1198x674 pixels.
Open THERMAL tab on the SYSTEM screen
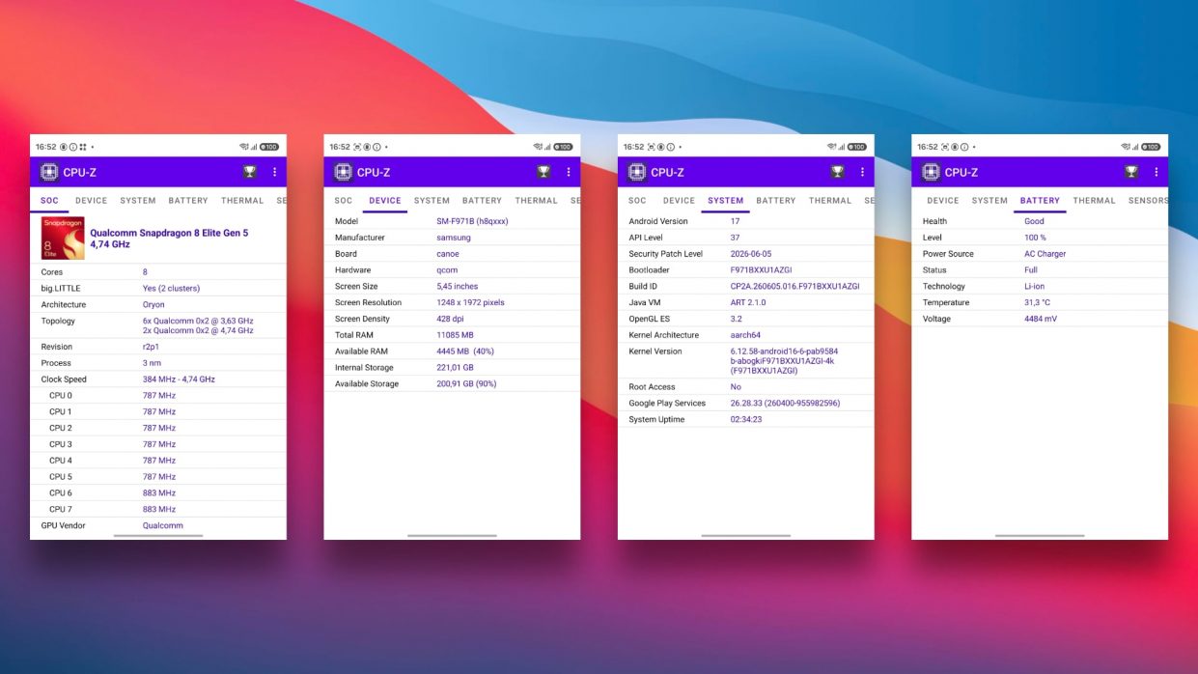tap(830, 201)
